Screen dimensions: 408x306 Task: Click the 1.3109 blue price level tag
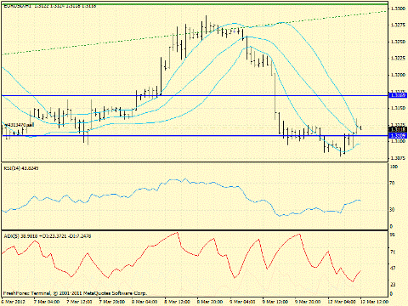(x=399, y=135)
